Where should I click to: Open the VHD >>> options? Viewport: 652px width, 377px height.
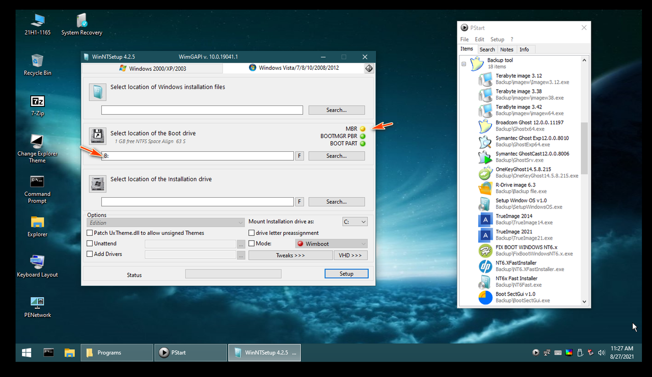pos(350,255)
